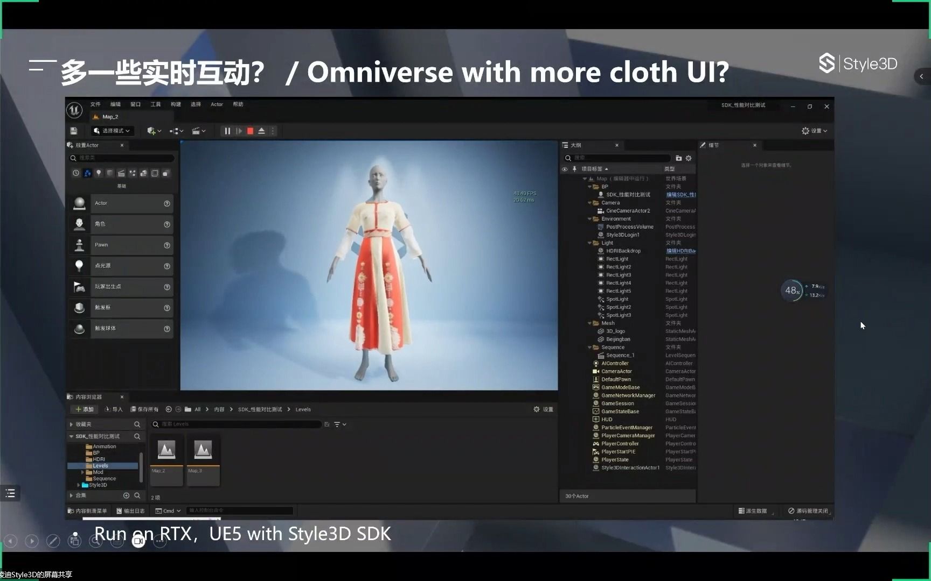The height and width of the screenshot is (581, 931).
Task: Click the save current level icon
Action: [74, 131]
